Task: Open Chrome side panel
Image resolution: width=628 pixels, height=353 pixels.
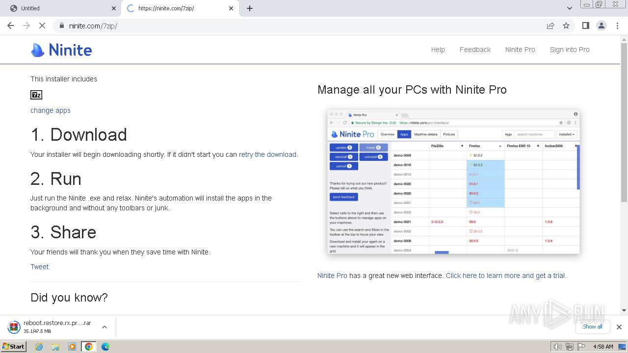Action: pyautogui.click(x=585, y=25)
